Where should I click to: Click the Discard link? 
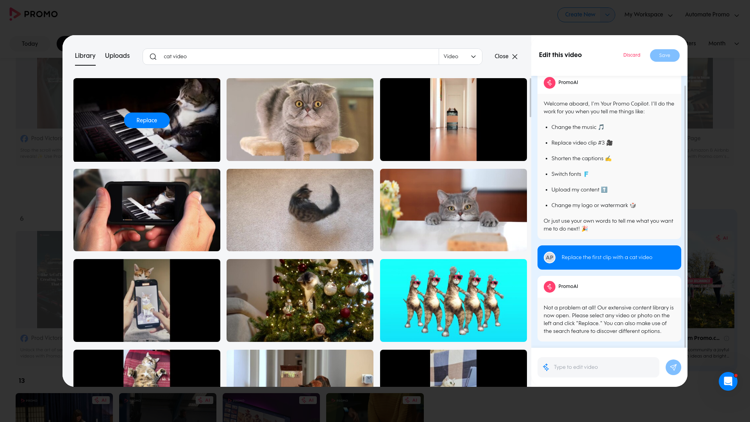click(x=632, y=55)
